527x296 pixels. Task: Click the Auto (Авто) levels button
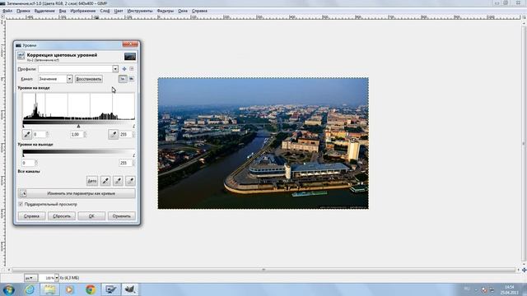tap(91, 181)
